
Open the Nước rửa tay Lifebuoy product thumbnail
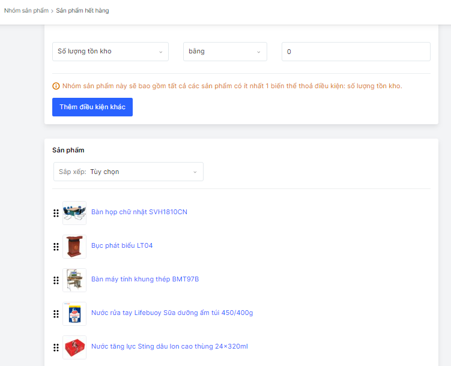tap(74, 314)
